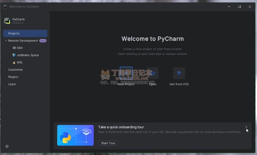Viewport: 257px width, 155px height.
Task: Click the Open folder icon
Action: (153, 73)
